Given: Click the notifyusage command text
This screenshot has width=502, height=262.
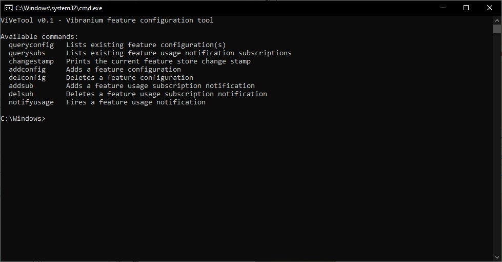Looking at the screenshot, I should pos(31,102).
